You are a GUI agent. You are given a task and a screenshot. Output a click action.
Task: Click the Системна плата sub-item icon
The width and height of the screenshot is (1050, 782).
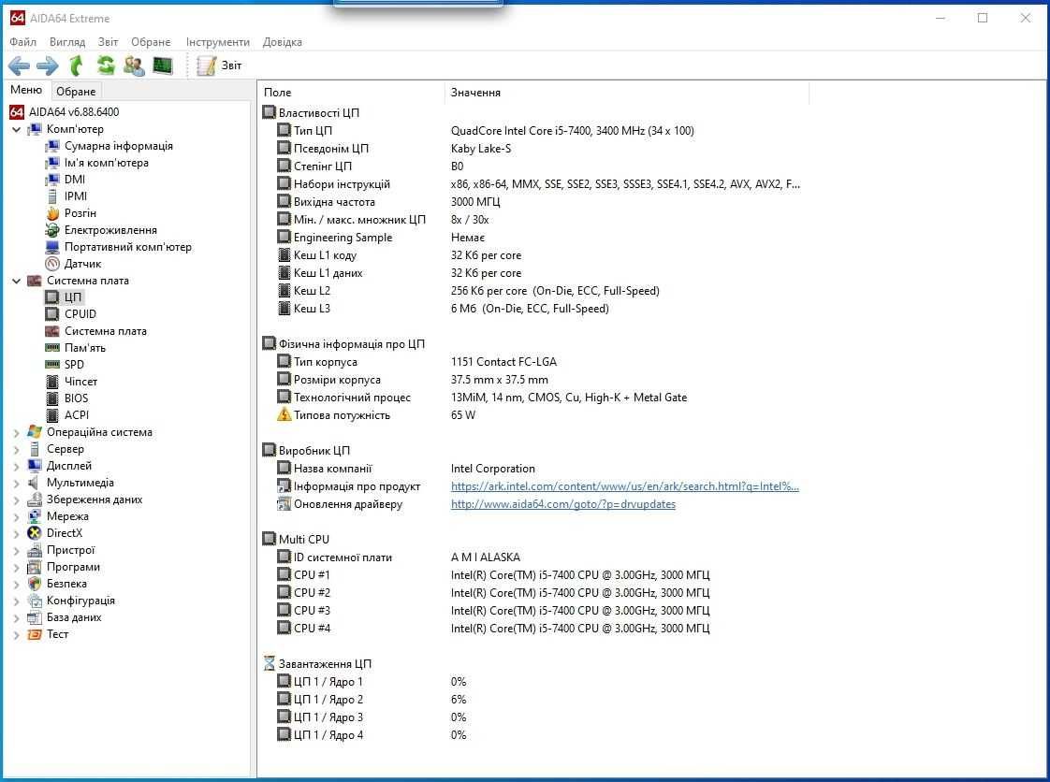(x=52, y=331)
